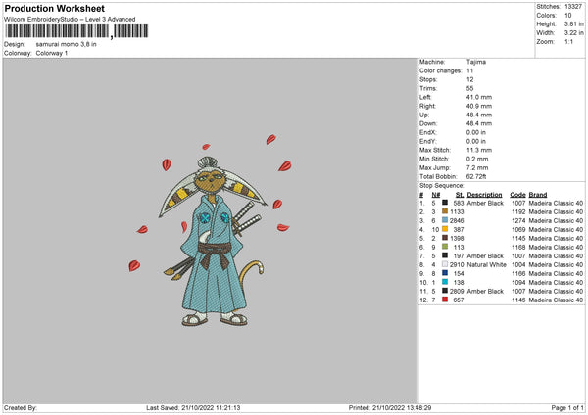588x415 pixels.
Task: Click the 'Down:' label
Action: pos(428,123)
